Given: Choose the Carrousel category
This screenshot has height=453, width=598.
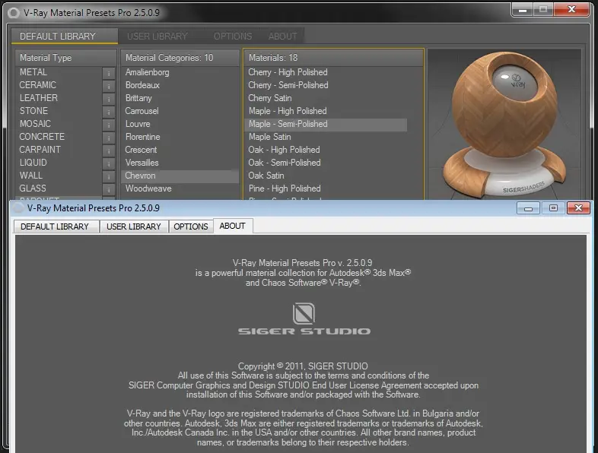Looking at the screenshot, I should (x=180, y=111).
